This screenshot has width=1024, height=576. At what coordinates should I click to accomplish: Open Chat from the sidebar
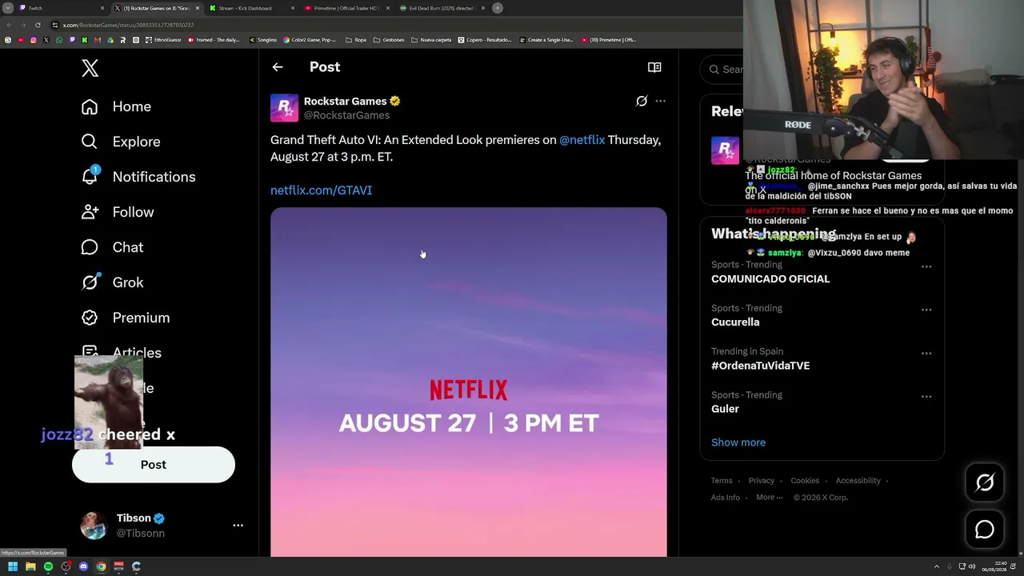tap(113, 247)
